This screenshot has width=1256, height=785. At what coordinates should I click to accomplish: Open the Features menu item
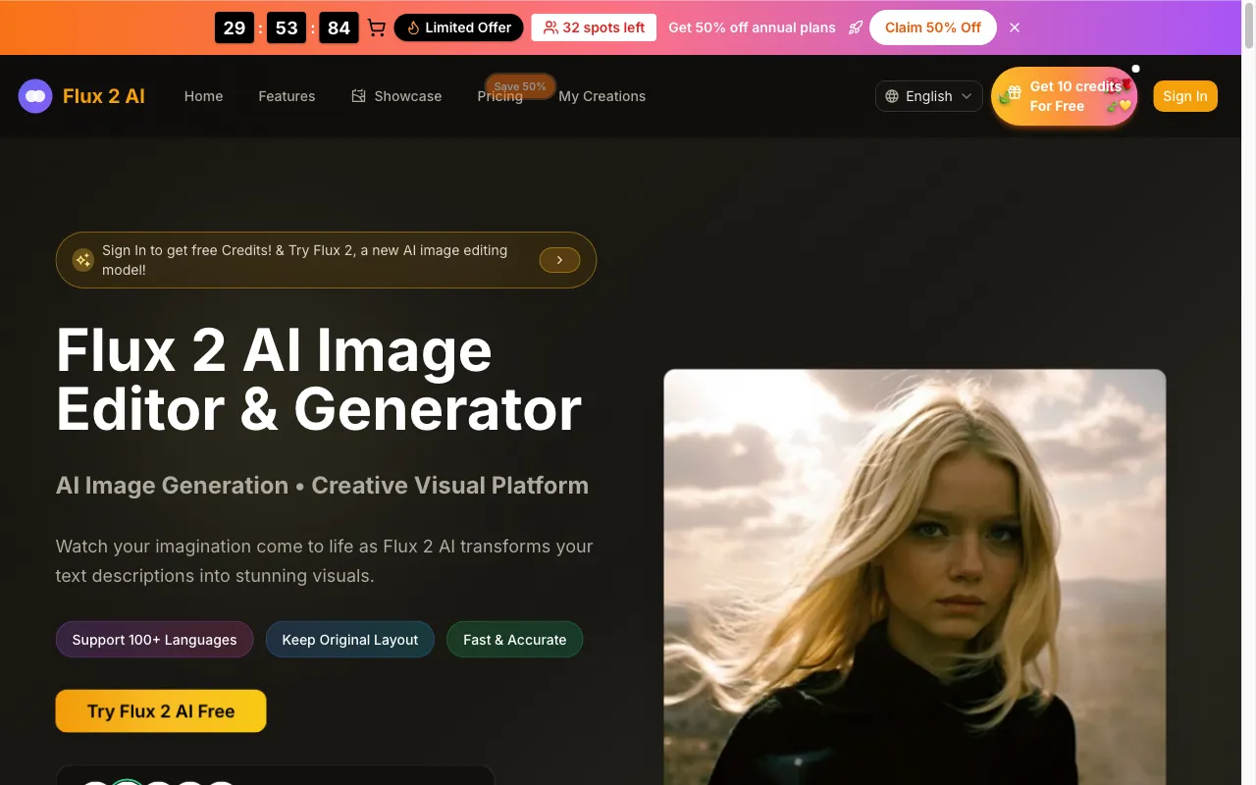[287, 96]
